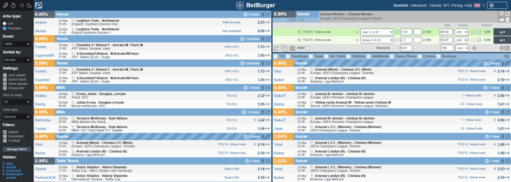This screenshot has height=182, width=511.
Task: Click the Manage filters button
Action: tap(16, 149)
